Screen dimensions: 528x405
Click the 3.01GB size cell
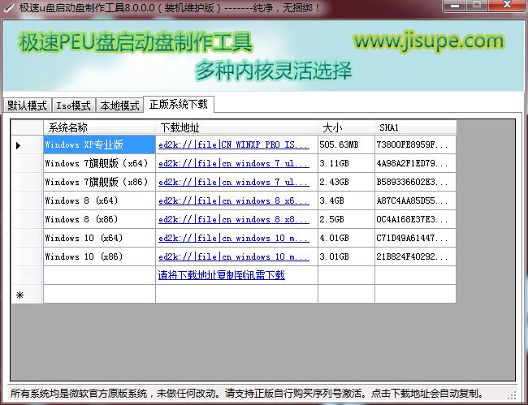[346, 256]
